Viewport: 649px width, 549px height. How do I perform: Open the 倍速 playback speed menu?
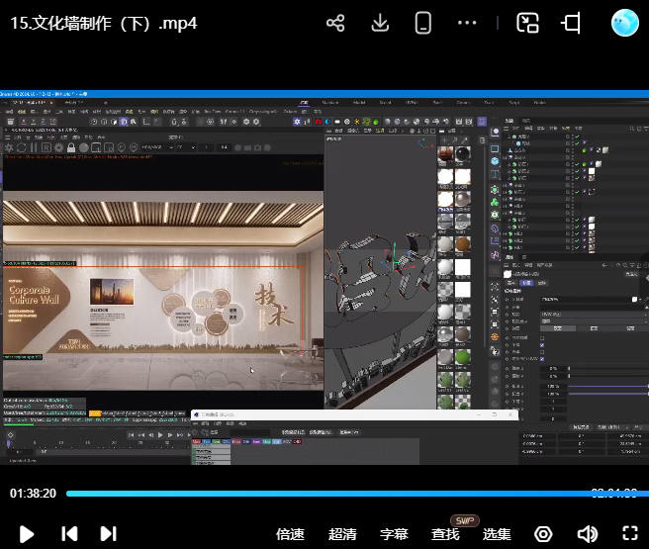pyautogui.click(x=290, y=534)
